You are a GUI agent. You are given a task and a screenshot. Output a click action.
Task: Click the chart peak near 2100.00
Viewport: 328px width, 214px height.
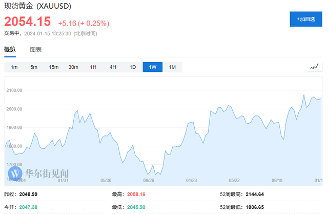(x=304, y=95)
